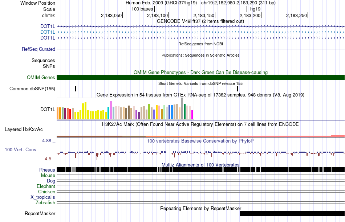Click the light-blue DOT1L transcript label
345x222 pixels.
48,32
